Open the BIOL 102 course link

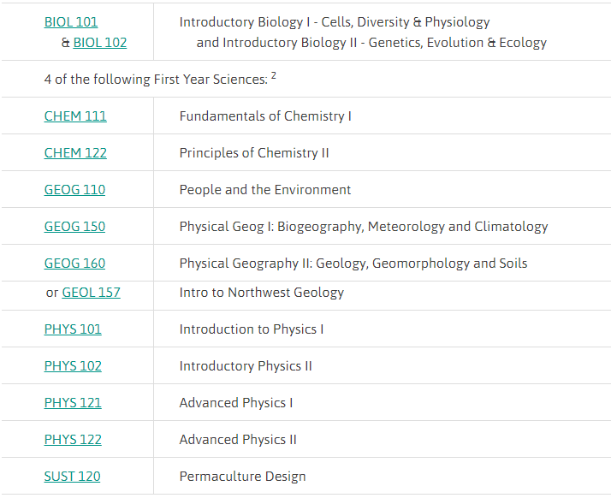point(99,43)
